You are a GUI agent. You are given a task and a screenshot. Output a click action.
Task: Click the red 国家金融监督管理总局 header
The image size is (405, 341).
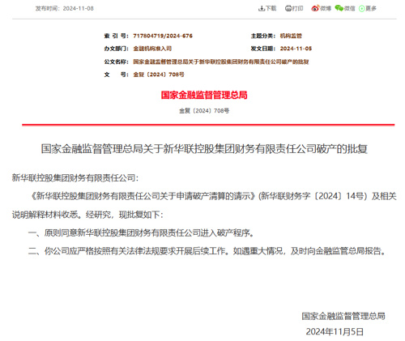tap(204, 95)
